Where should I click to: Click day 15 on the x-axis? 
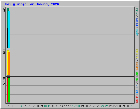[x=66, y=106]
